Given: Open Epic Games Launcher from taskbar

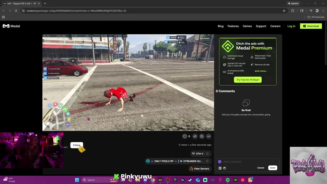Looking at the screenshot, I should click(175, 180).
